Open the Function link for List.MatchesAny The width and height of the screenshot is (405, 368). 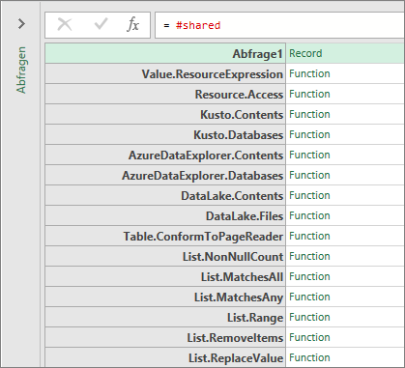tap(309, 297)
